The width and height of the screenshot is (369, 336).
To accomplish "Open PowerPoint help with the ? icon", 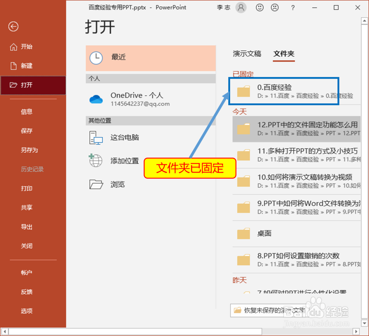I will pos(293,8).
